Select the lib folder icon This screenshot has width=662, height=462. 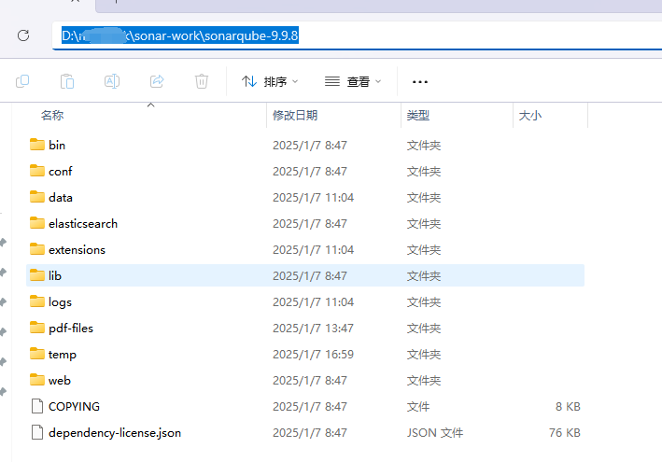[x=37, y=275]
